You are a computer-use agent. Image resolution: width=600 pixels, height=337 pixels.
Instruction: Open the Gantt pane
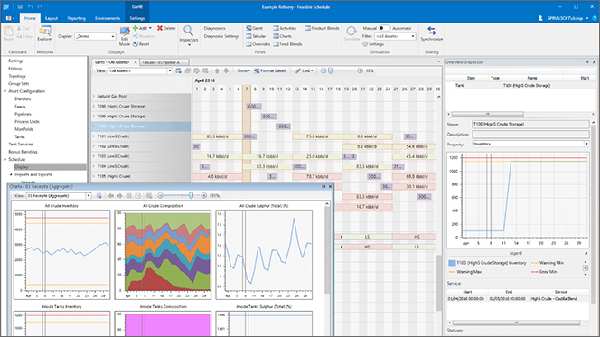pos(255,28)
